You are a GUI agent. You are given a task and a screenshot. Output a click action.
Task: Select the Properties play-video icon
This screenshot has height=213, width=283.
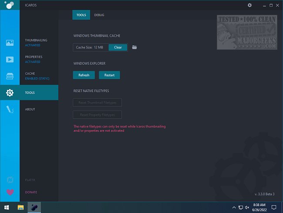tap(10, 59)
